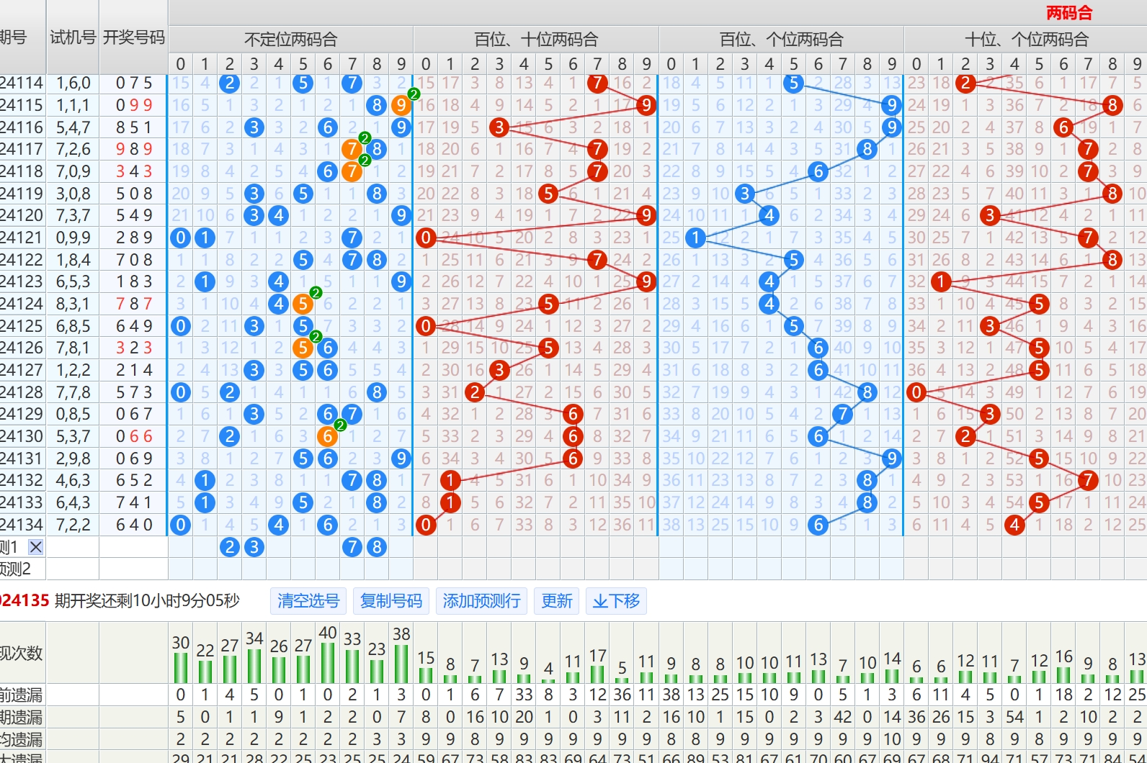
Task: Click the 不定位两码合 section header
Action: tap(290, 40)
